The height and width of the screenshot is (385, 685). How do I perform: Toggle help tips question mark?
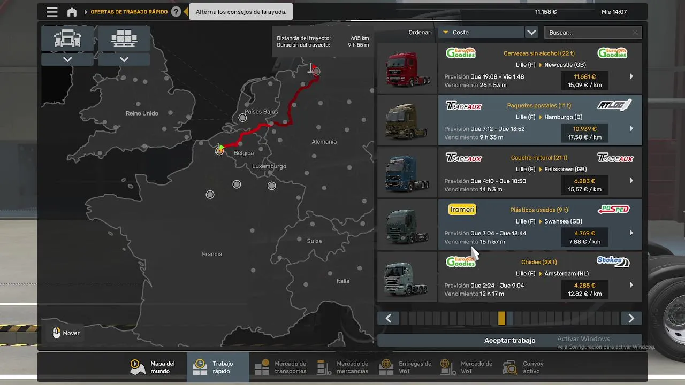(176, 12)
